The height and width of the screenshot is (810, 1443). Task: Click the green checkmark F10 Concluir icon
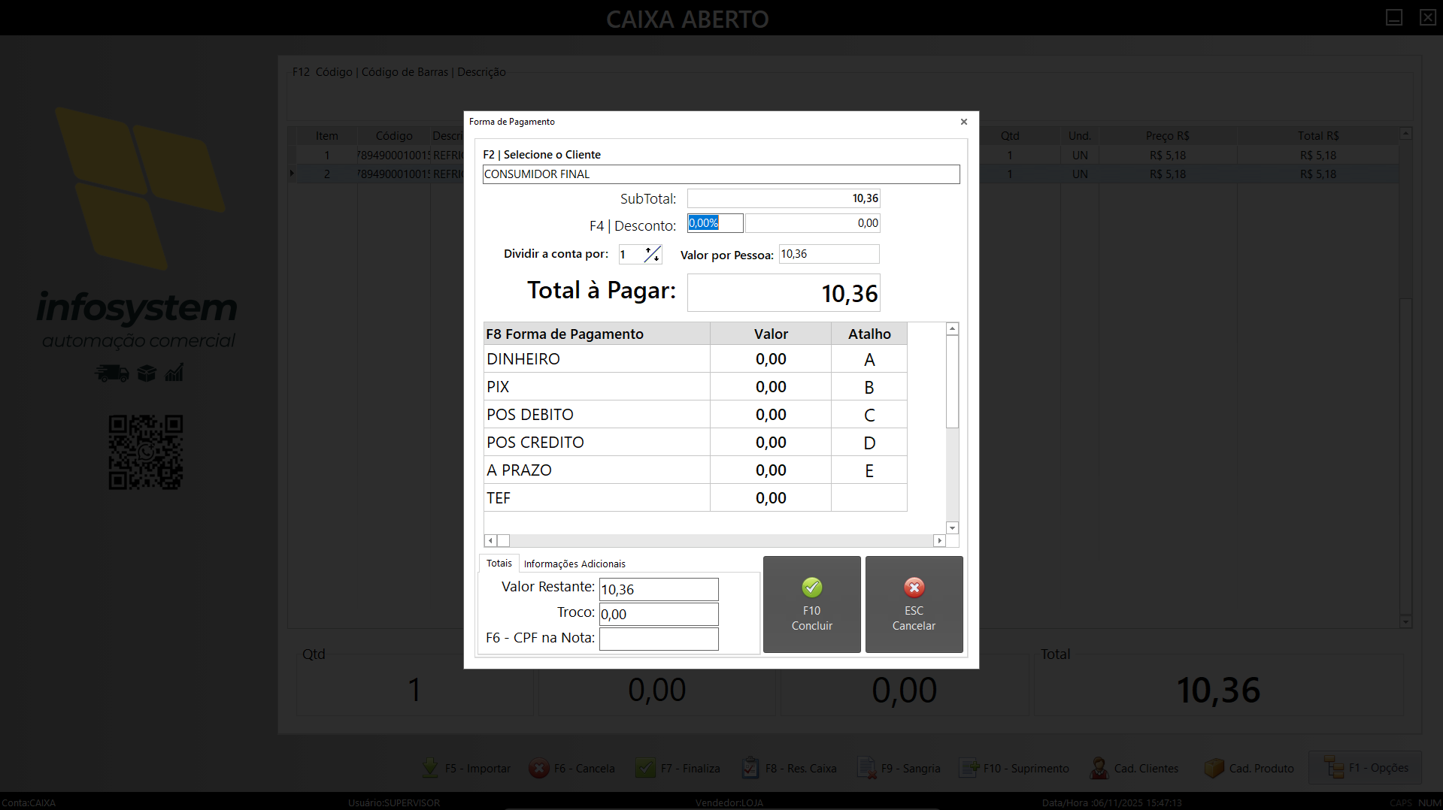pyautogui.click(x=811, y=588)
